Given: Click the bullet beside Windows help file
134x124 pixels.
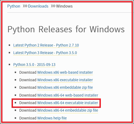Looking at the screenshot, I should [x=15, y=118].
